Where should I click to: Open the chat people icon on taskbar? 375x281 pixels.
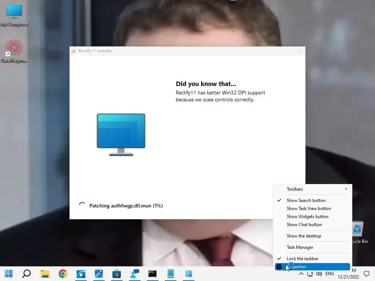(x=135, y=274)
